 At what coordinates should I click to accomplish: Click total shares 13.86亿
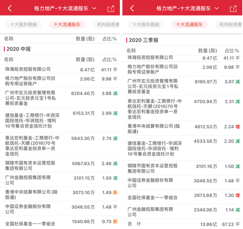coord(208,224)
